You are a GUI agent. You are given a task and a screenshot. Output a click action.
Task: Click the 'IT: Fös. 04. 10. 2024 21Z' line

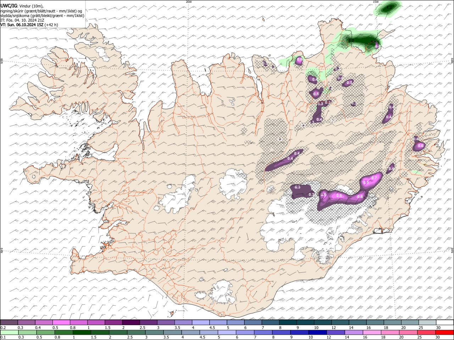point(22,20)
